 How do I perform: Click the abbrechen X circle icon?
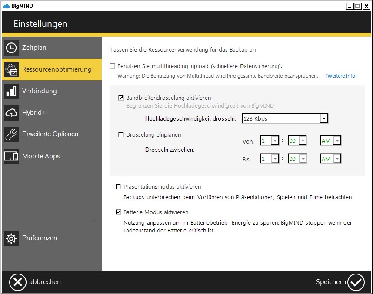17,282
